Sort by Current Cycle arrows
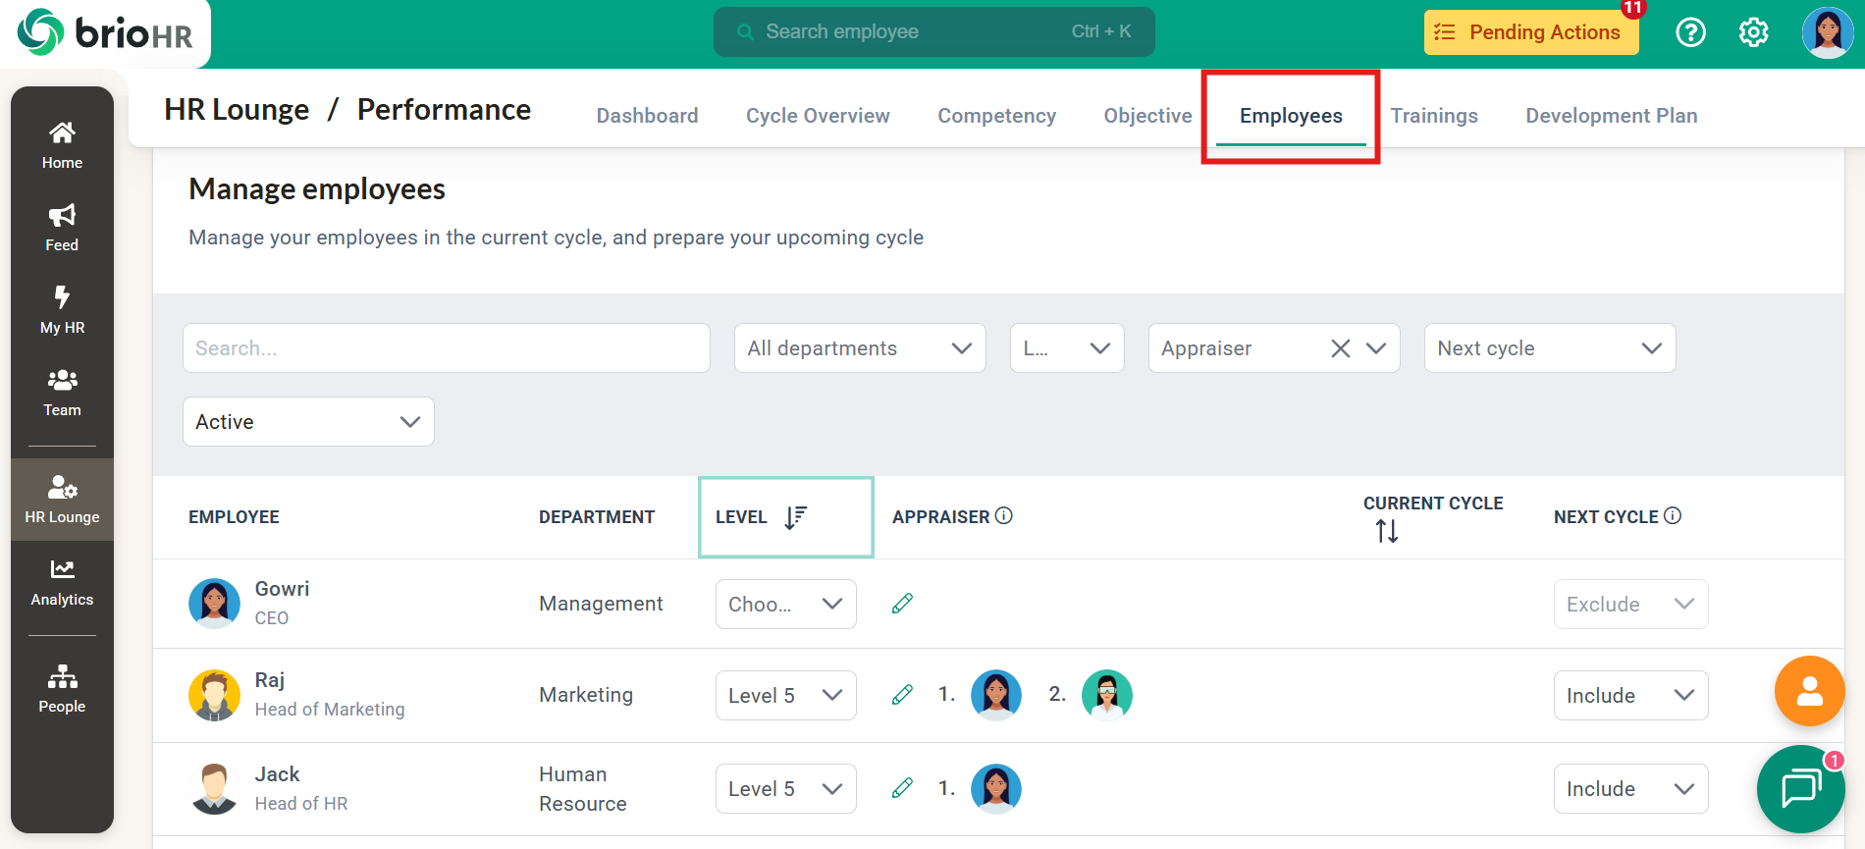Viewport: 1865px width, 849px height. tap(1386, 531)
